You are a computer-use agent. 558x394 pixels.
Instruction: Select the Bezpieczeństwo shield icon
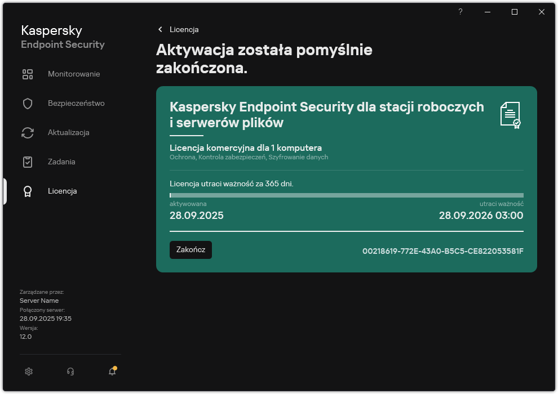[x=28, y=103]
